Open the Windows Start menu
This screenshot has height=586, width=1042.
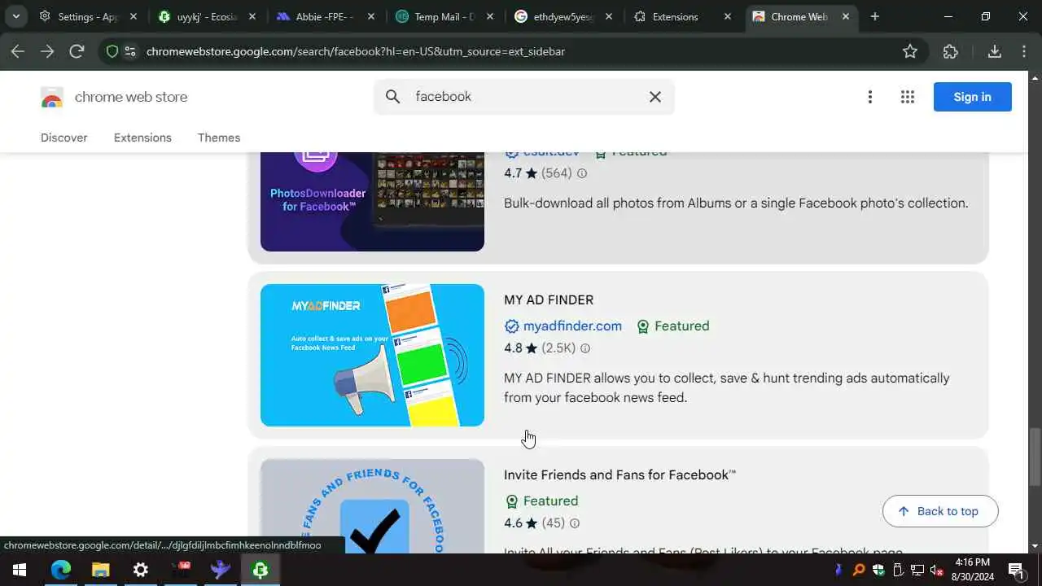[18, 570]
